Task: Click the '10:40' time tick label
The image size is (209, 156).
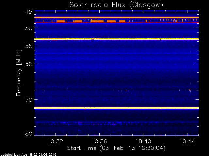Action: coord(143,141)
